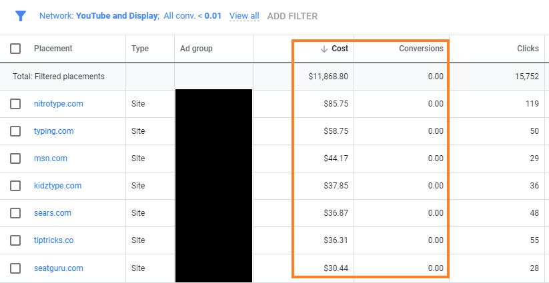Screen dimensions: 549x283
Task: Mark the kidztype.com row checkbox
Action: click(16, 186)
